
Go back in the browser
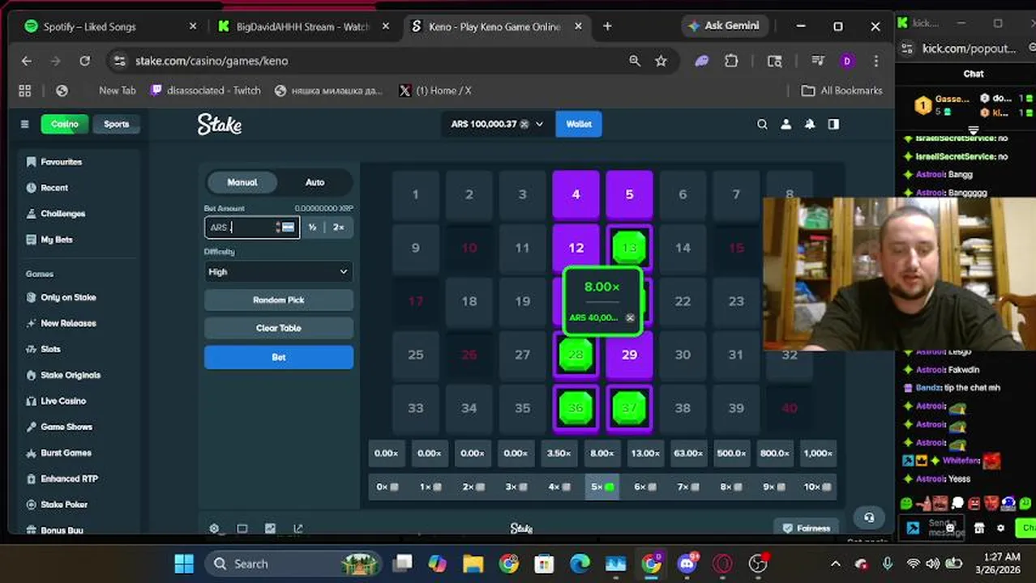(x=26, y=61)
